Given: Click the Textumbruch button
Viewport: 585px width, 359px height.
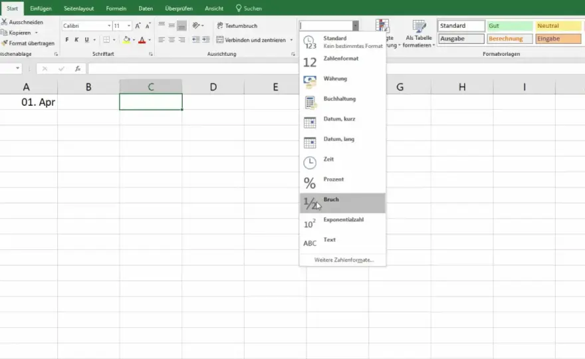Looking at the screenshot, I should 237,26.
